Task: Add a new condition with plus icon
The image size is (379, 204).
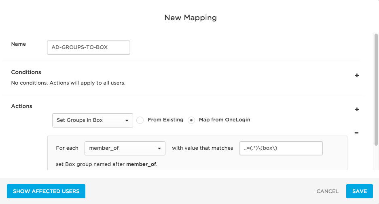Action: tap(357, 76)
